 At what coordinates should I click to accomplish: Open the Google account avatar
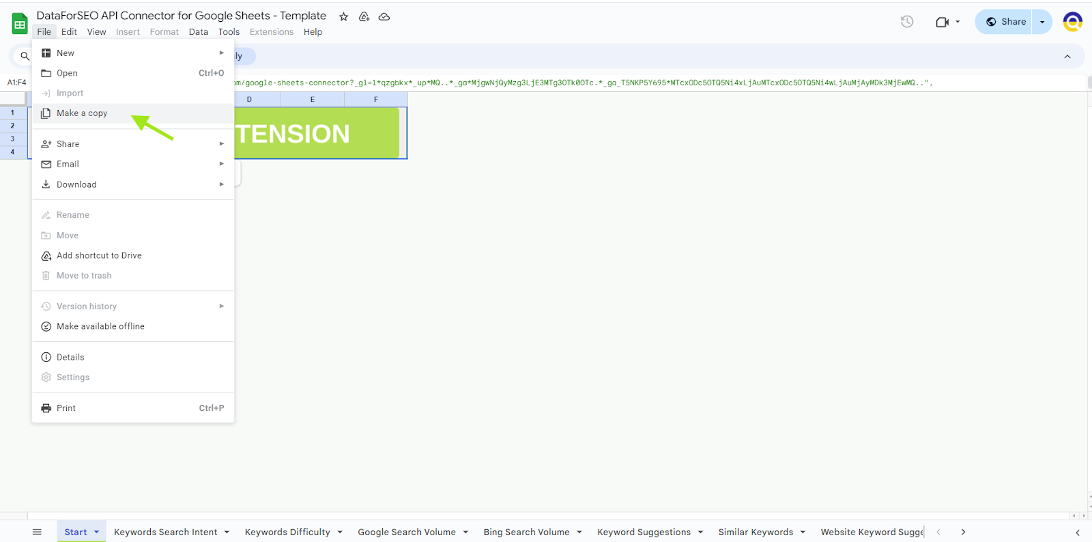pos(1072,22)
